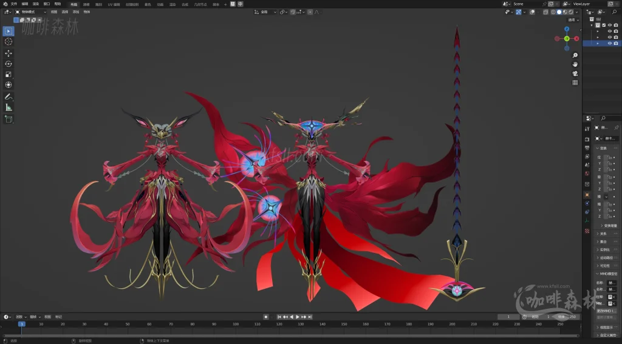Click the viewport zoom magnifier gizmo
The image size is (622, 344).
click(575, 55)
